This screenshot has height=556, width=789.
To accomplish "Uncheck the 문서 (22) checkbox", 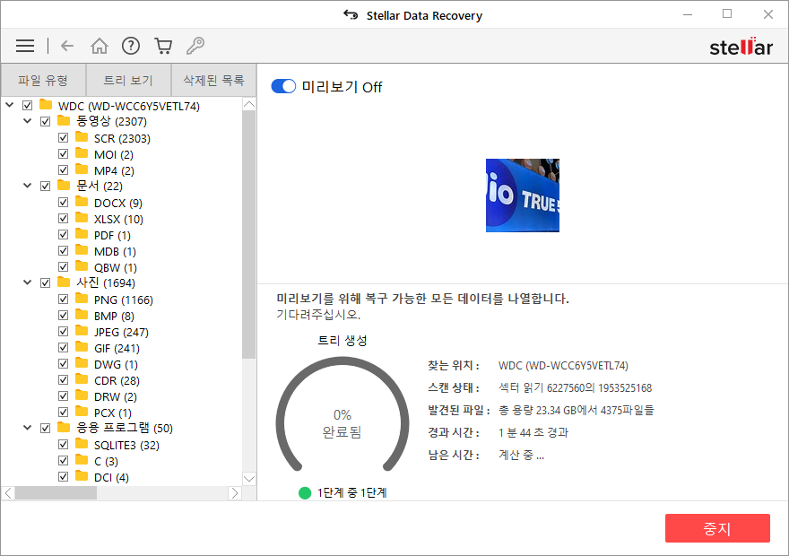I will 46,187.
